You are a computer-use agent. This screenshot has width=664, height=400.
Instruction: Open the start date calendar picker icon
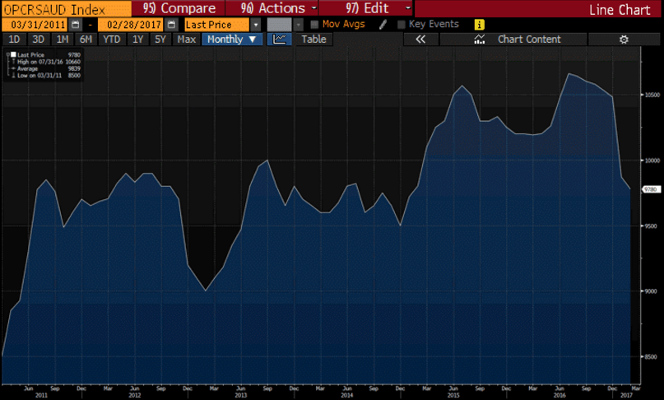[x=76, y=25]
